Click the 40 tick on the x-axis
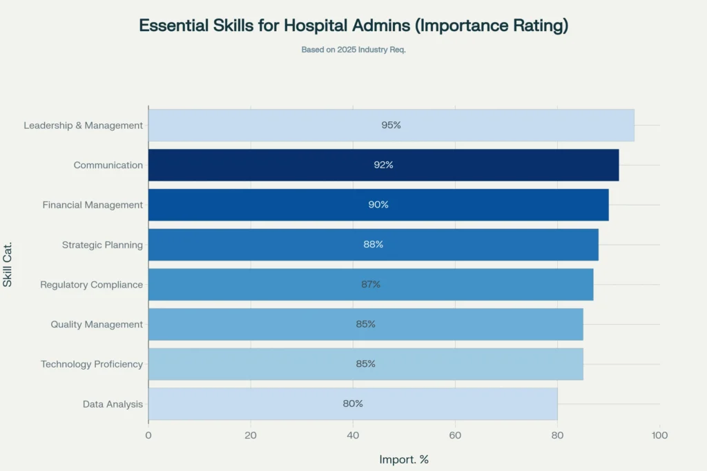This screenshot has height=471, width=707. [353, 436]
